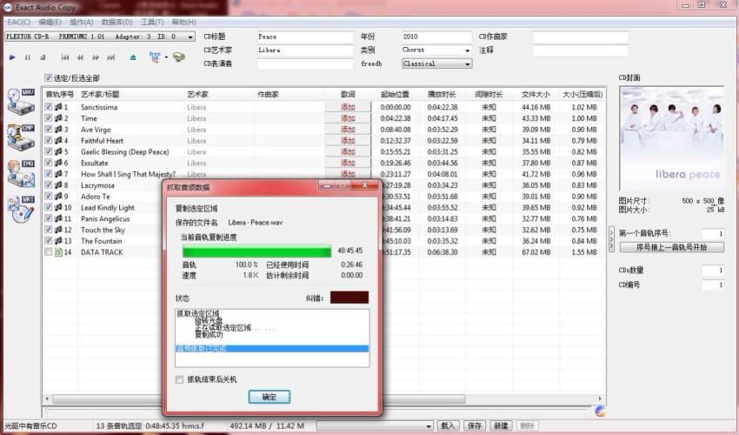
Task: Skip to next track button
Action: click(110, 57)
